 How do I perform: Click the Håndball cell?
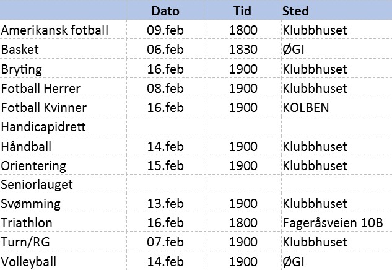coord(26,146)
